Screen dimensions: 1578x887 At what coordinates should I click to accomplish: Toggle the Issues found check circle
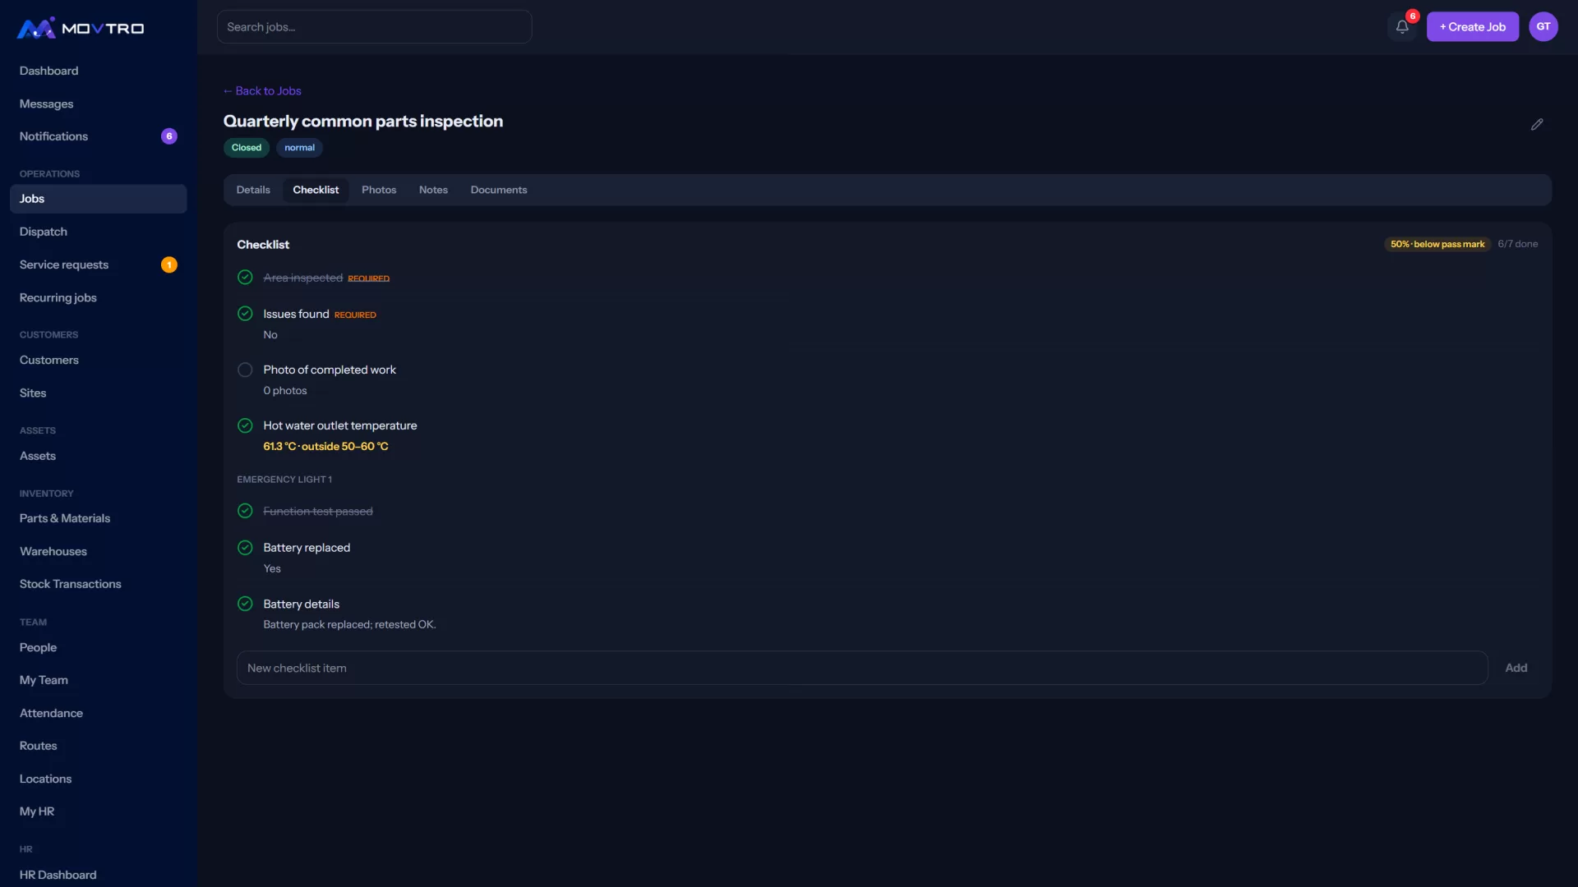pyautogui.click(x=245, y=314)
